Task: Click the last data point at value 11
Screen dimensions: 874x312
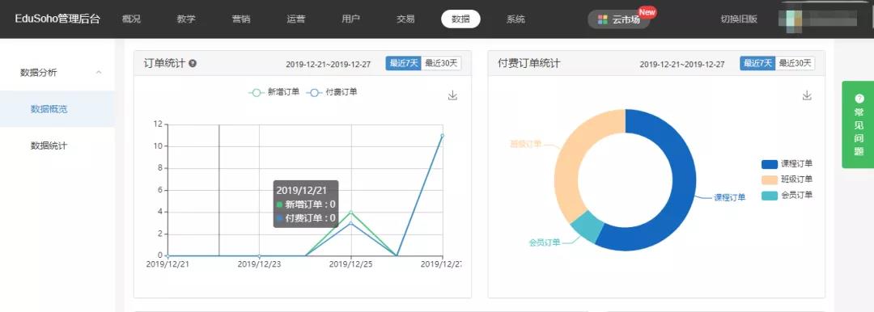Action: tap(442, 135)
